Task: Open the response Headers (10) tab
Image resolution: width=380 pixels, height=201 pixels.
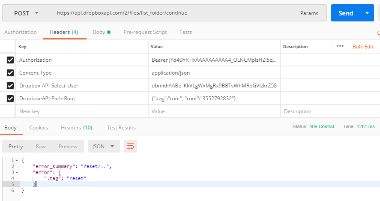Action: [x=77, y=128]
